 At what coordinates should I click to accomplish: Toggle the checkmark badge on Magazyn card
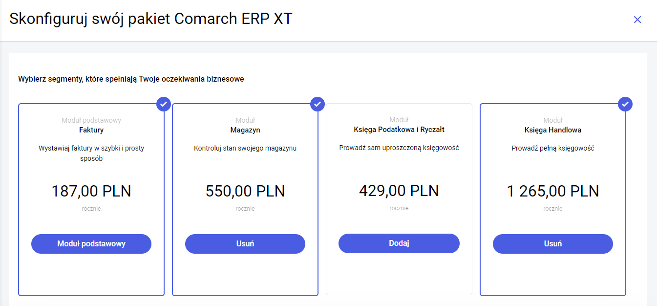point(318,104)
